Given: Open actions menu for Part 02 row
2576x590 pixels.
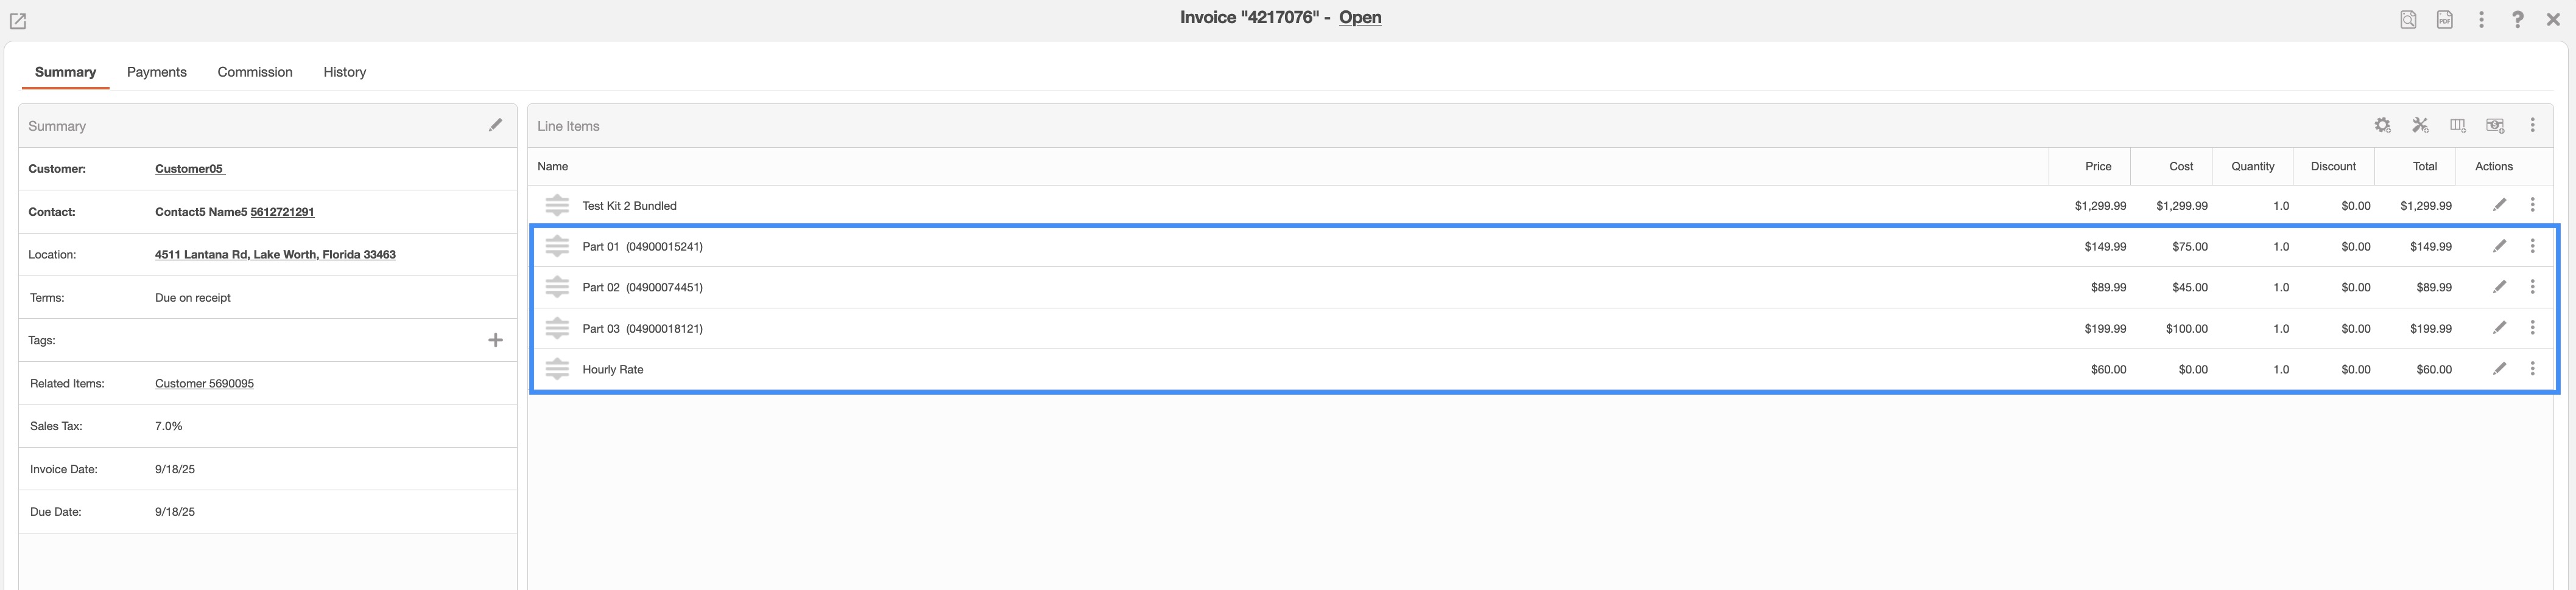Looking at the screenshot, I should point(2532,288).
